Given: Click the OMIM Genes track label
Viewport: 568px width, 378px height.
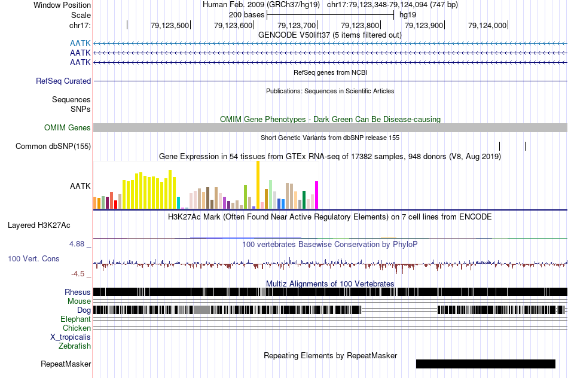Looking at the screenshot, I should (x=67, y=127).
